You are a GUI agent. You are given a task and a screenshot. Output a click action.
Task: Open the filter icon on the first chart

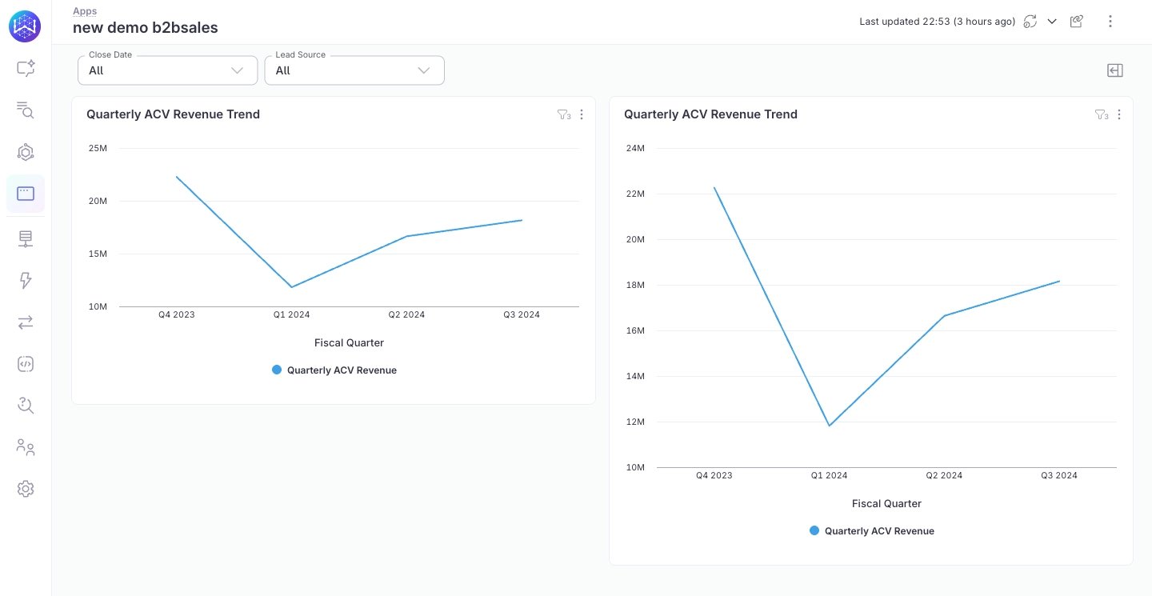[x=564, y=115]
